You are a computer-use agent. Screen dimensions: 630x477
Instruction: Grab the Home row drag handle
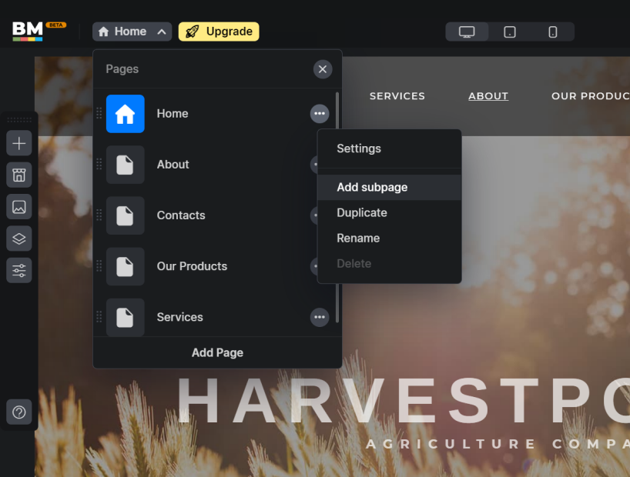point(99,114)
